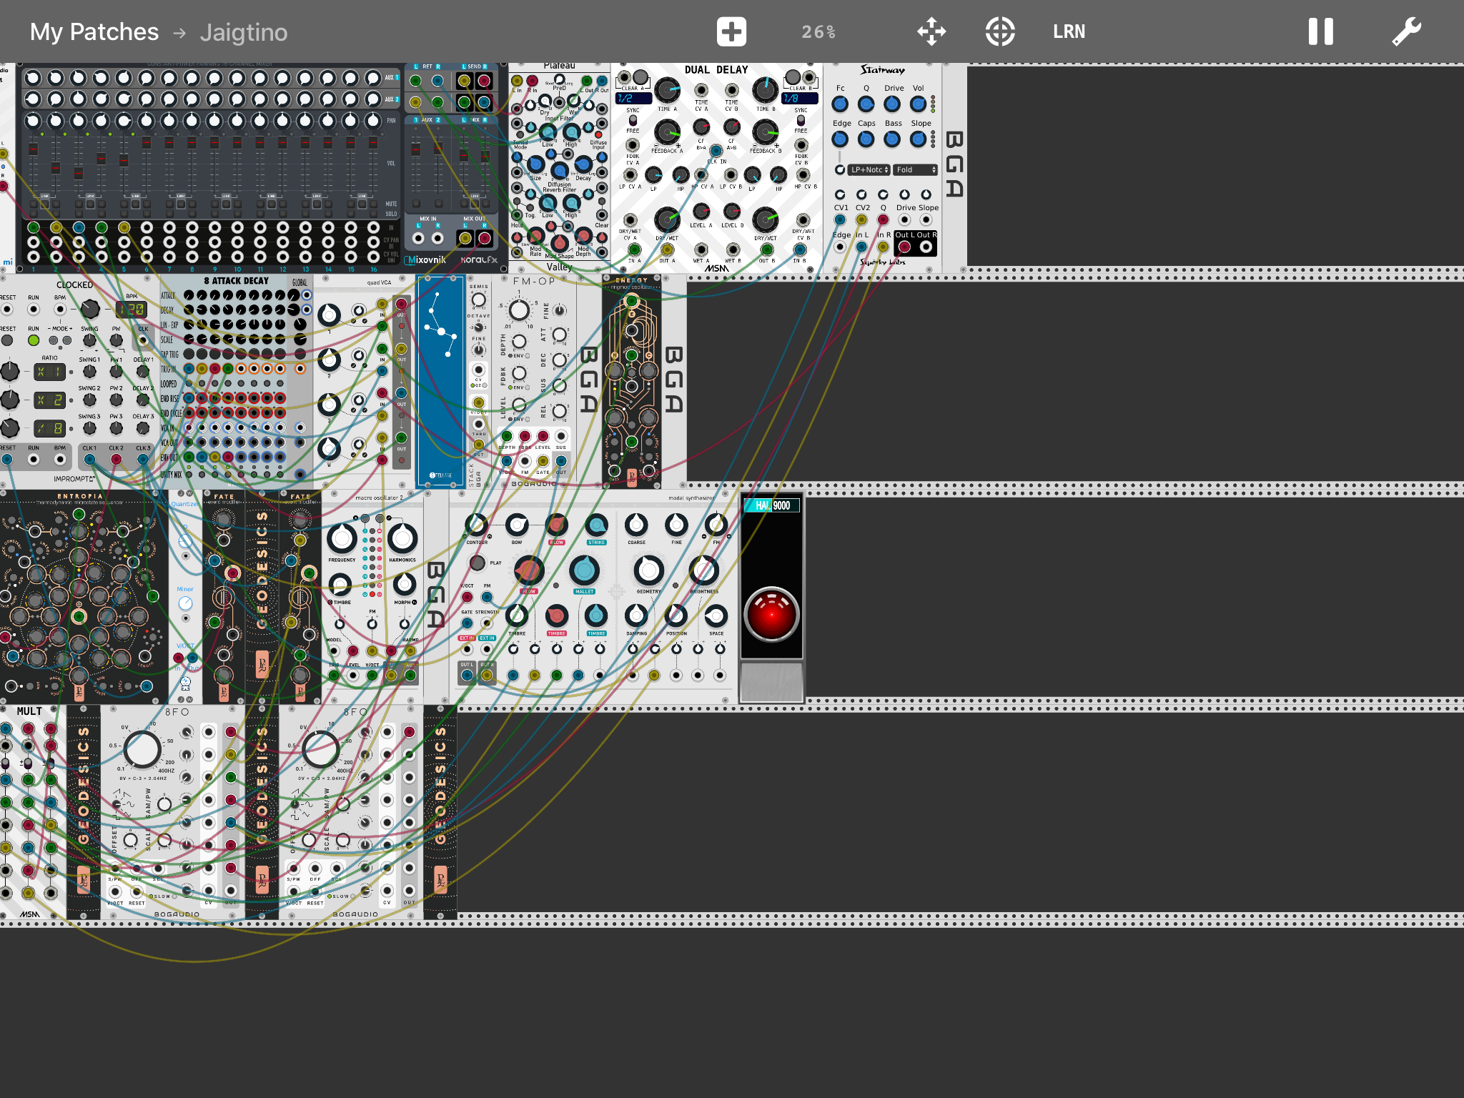This screenshot has height=1098, width=1464.
Task: Click the X2 ratio display on Clocked
Action: (50, 400)
